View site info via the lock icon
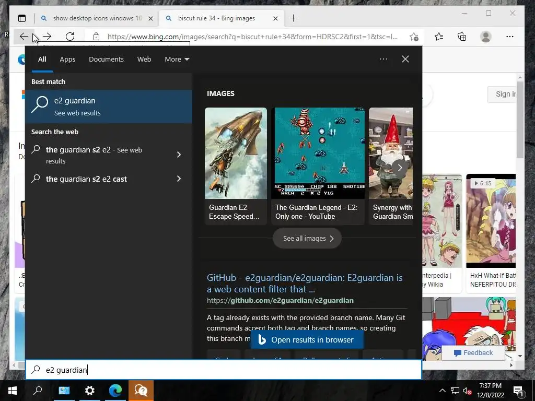Screen dimensions: 535x401 [x=96, y=37]
